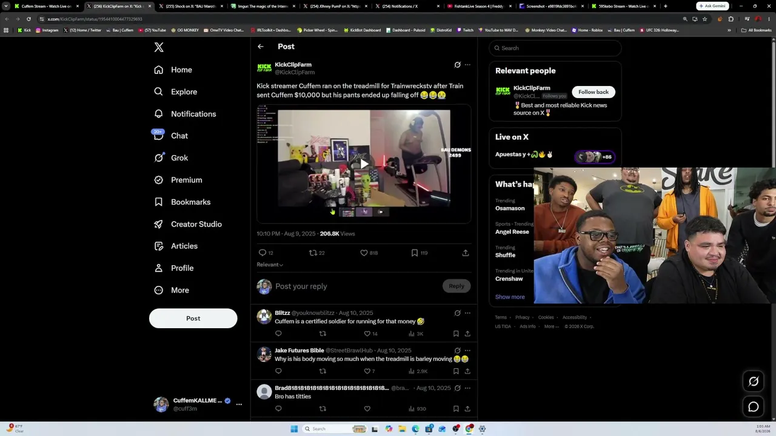776x436 pixels.
Task: Click the 'Post your reply' text field
Action: [356, 286]
